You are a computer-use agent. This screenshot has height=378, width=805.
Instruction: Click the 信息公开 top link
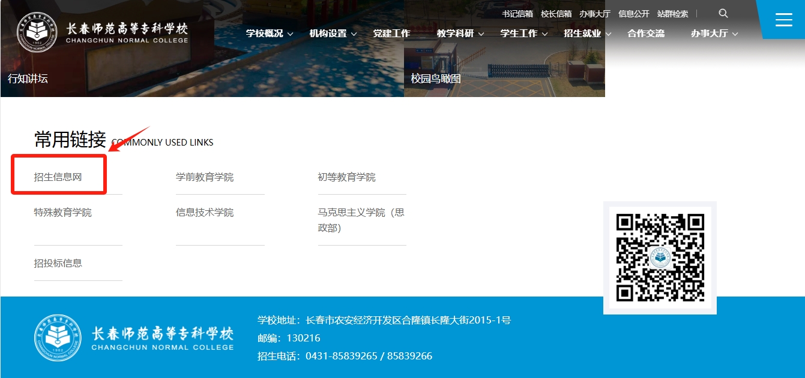pyautogui.click(x=634, y=14)
